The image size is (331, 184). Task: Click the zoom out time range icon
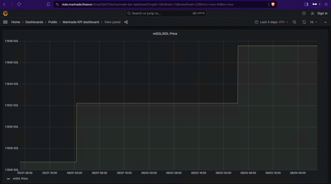[294, 22]
